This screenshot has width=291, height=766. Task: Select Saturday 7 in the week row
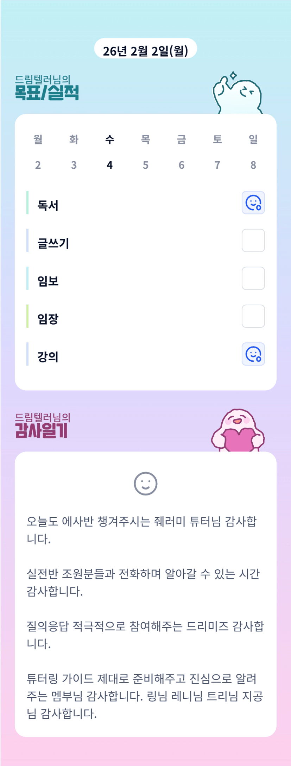(217, 165)
